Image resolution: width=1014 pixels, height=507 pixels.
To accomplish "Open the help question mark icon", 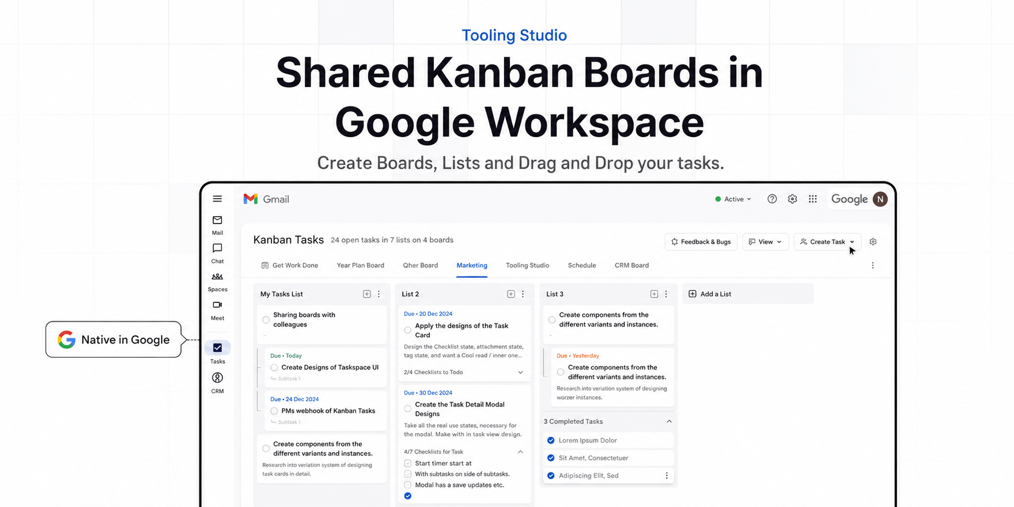I will 772,199.
